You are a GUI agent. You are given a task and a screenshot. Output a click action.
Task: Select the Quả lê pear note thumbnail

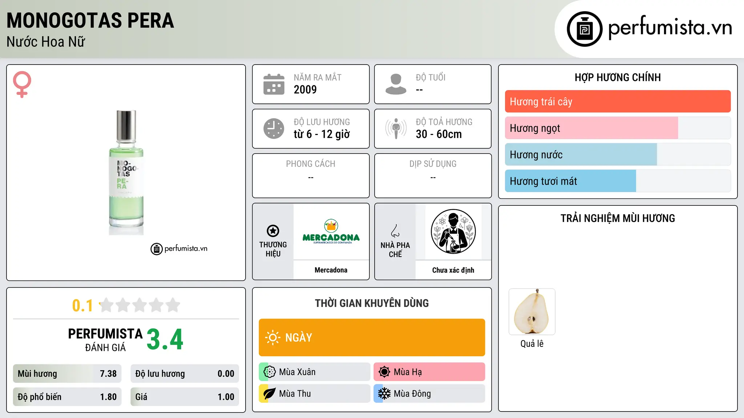point(532,312)
